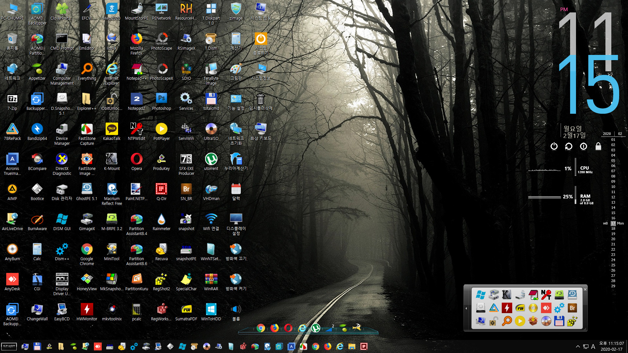Image resolution: width=628 pixels, height=353 pixels.
Task: Collapse launcher panel with left arrow
Action: tap(466, 308)
